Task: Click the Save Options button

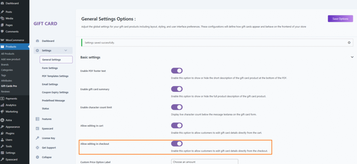Action: pos(340,19)
